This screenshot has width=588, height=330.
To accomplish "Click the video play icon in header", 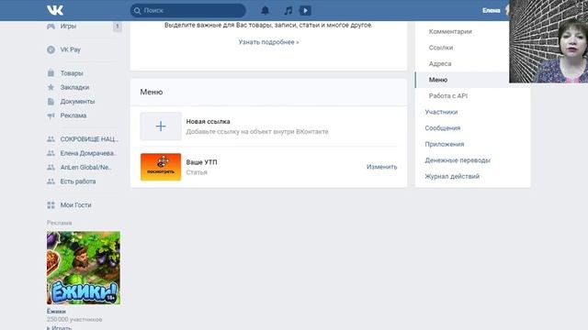I will 305,10.
